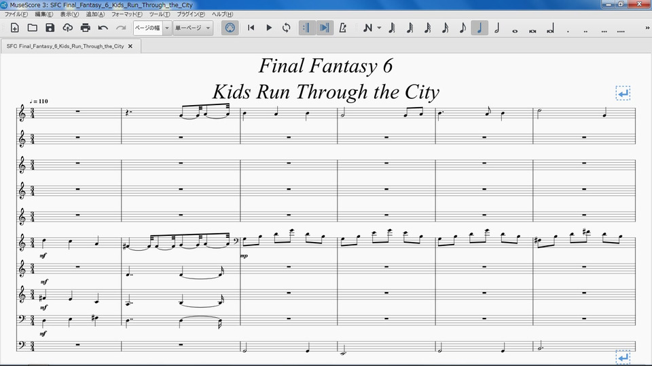Select double whole note duration
652x366 pixels.
pyautogui.click(x=532, y=30)
